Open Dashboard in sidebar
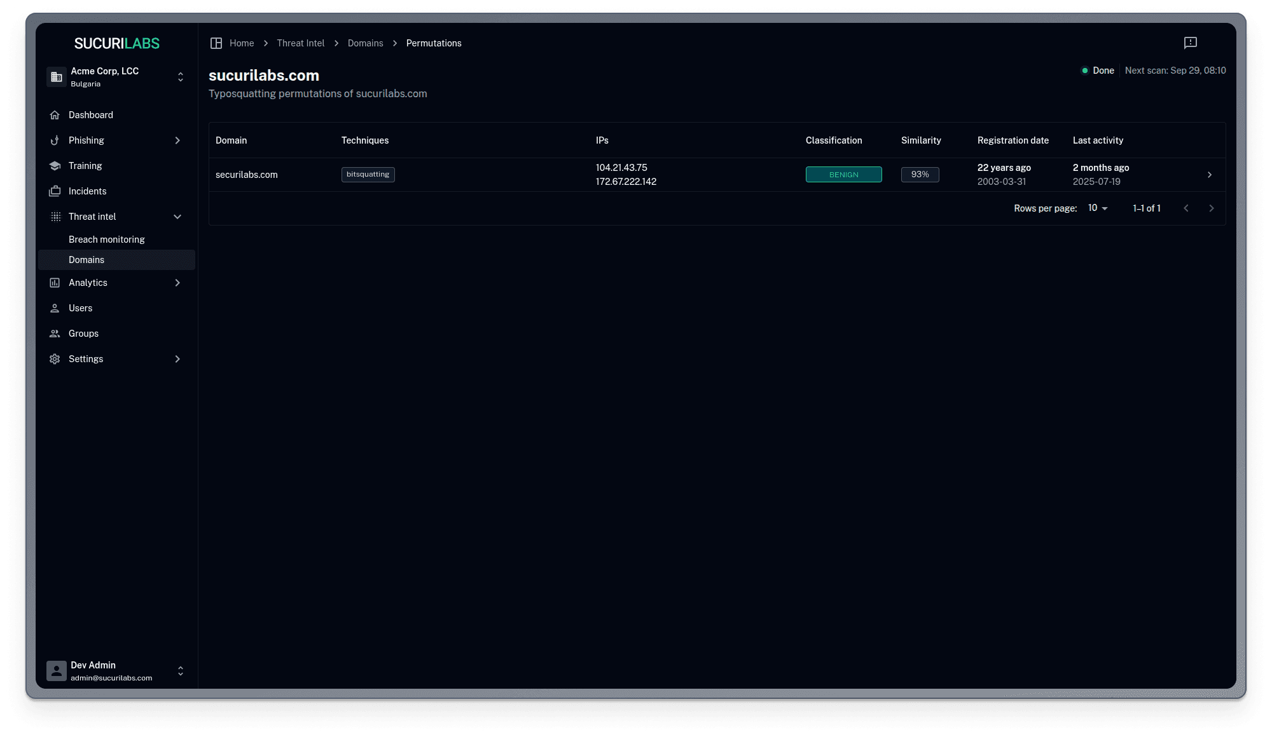1272x737 pixels. click(x=91, y=115)
